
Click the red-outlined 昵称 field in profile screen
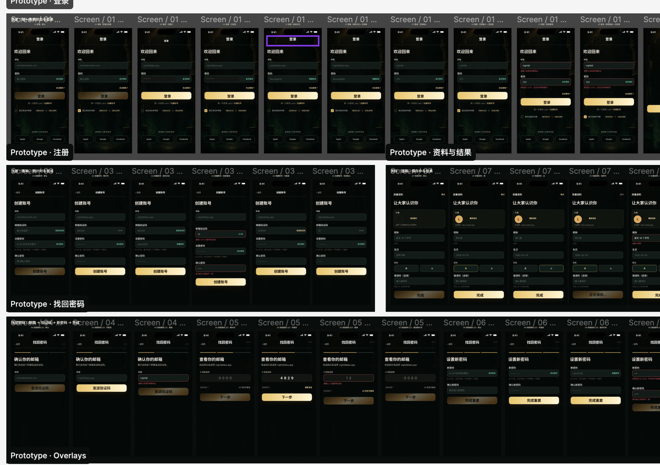647,238
